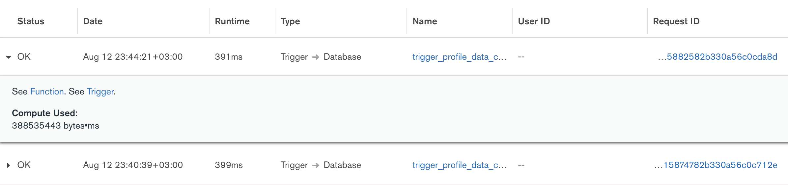788x185 pixels.
Task: Open the Function link in details
Action: pos(47,92)
